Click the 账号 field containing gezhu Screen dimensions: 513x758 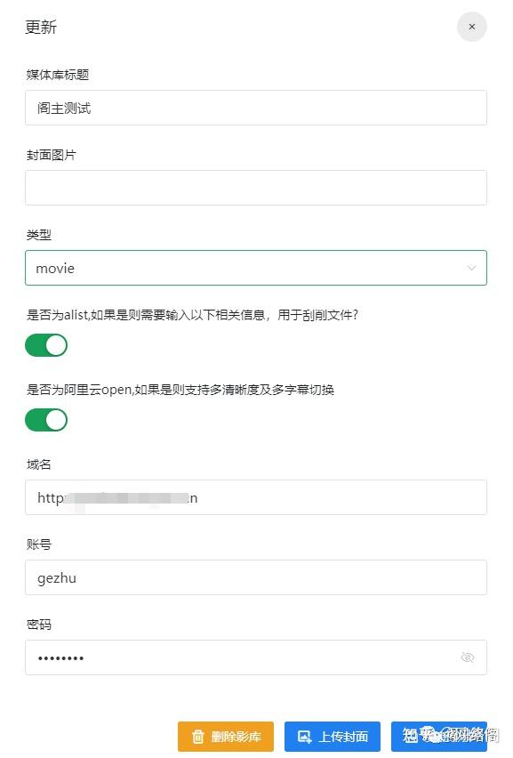[256, 577]
